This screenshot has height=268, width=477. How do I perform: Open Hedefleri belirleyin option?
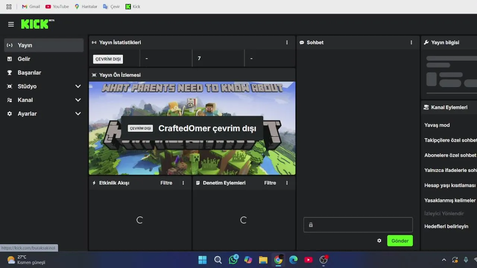point(446,226)
